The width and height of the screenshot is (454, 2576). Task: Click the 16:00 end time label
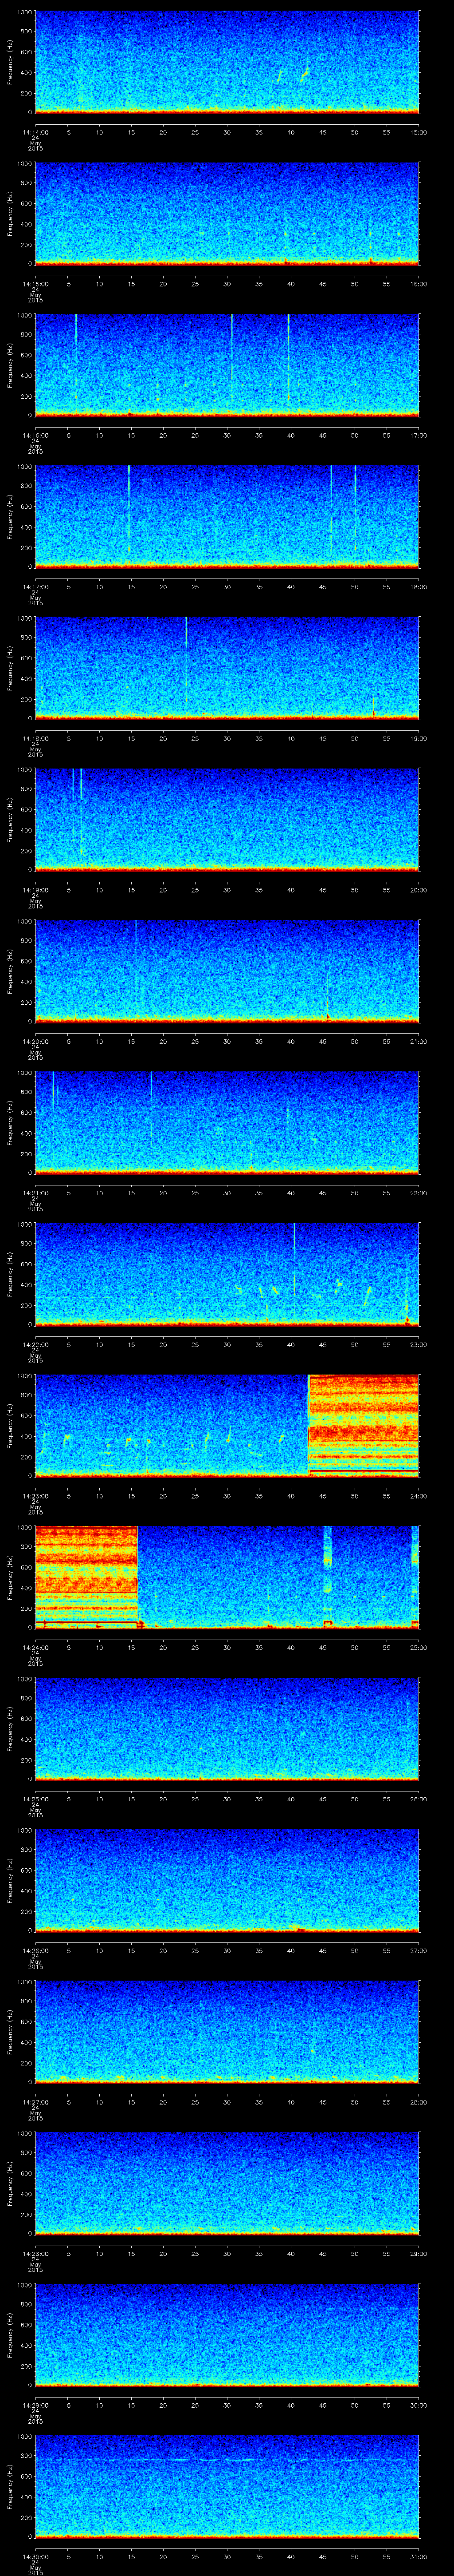pyautogui.click(x=418, y=284)
